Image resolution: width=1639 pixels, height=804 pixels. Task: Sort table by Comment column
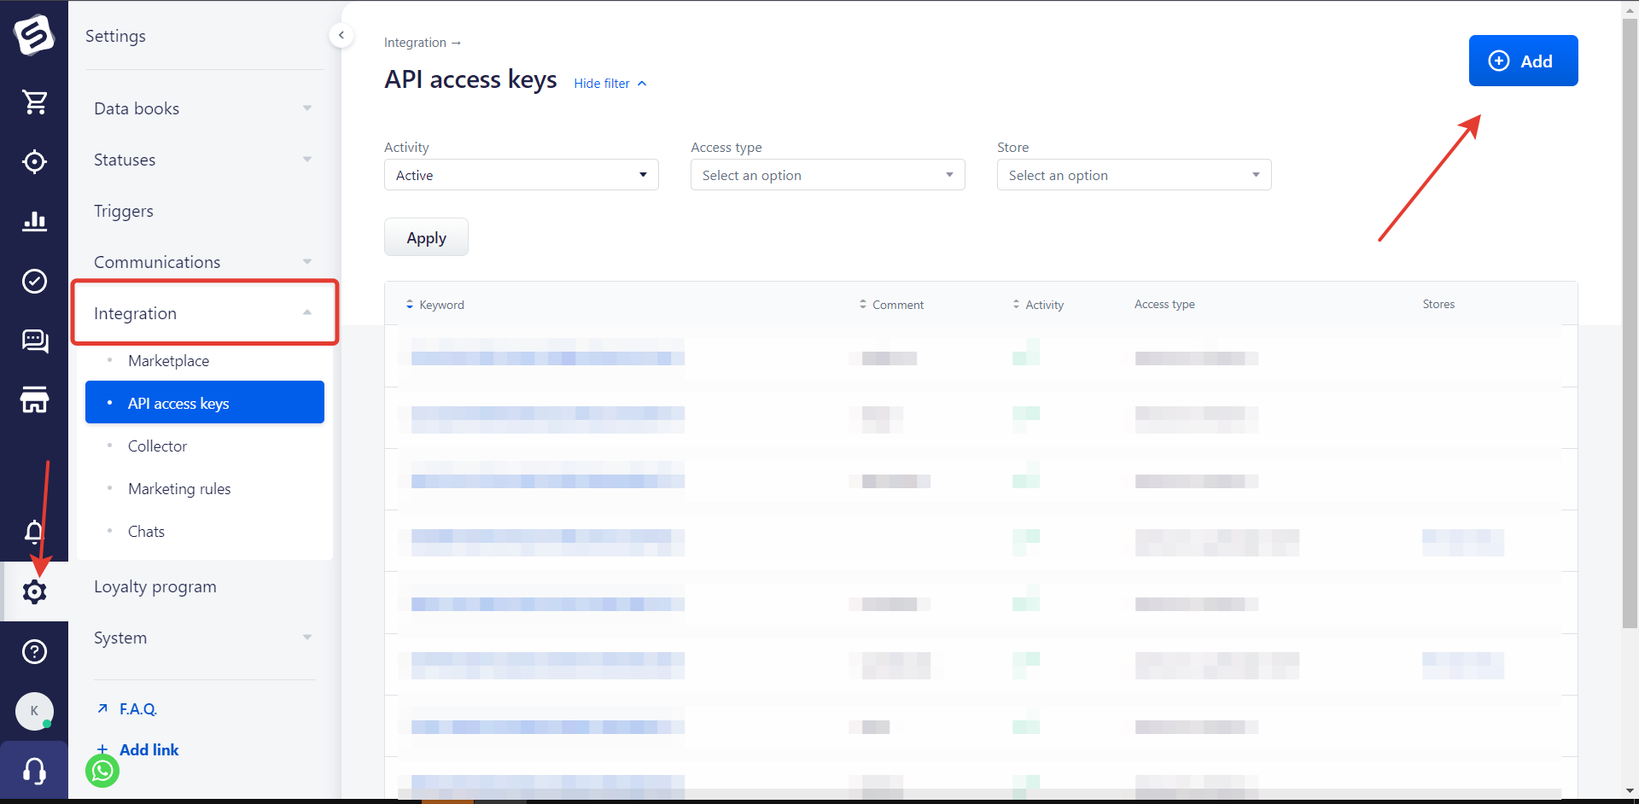pos(891,305)
